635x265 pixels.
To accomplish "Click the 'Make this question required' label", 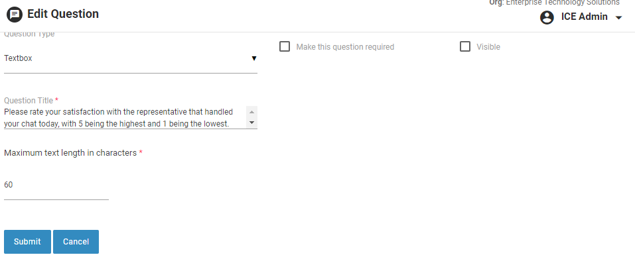I will [x=345, y=47].
